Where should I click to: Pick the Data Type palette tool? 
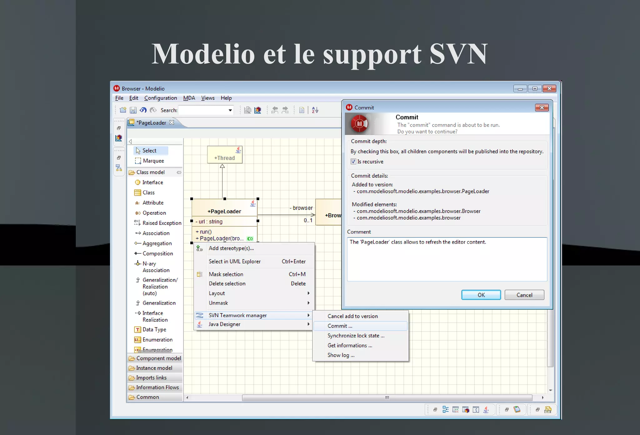(150, 330)
